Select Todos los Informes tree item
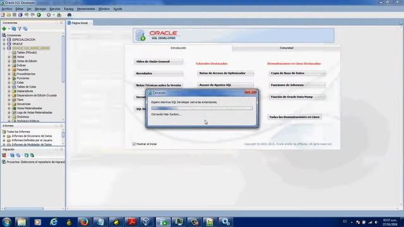404x227 pixels. (x=18, y=132)
